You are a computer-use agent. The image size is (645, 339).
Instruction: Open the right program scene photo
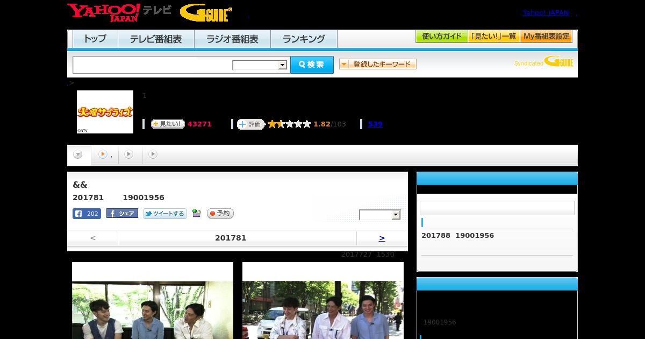coord(323,300)
